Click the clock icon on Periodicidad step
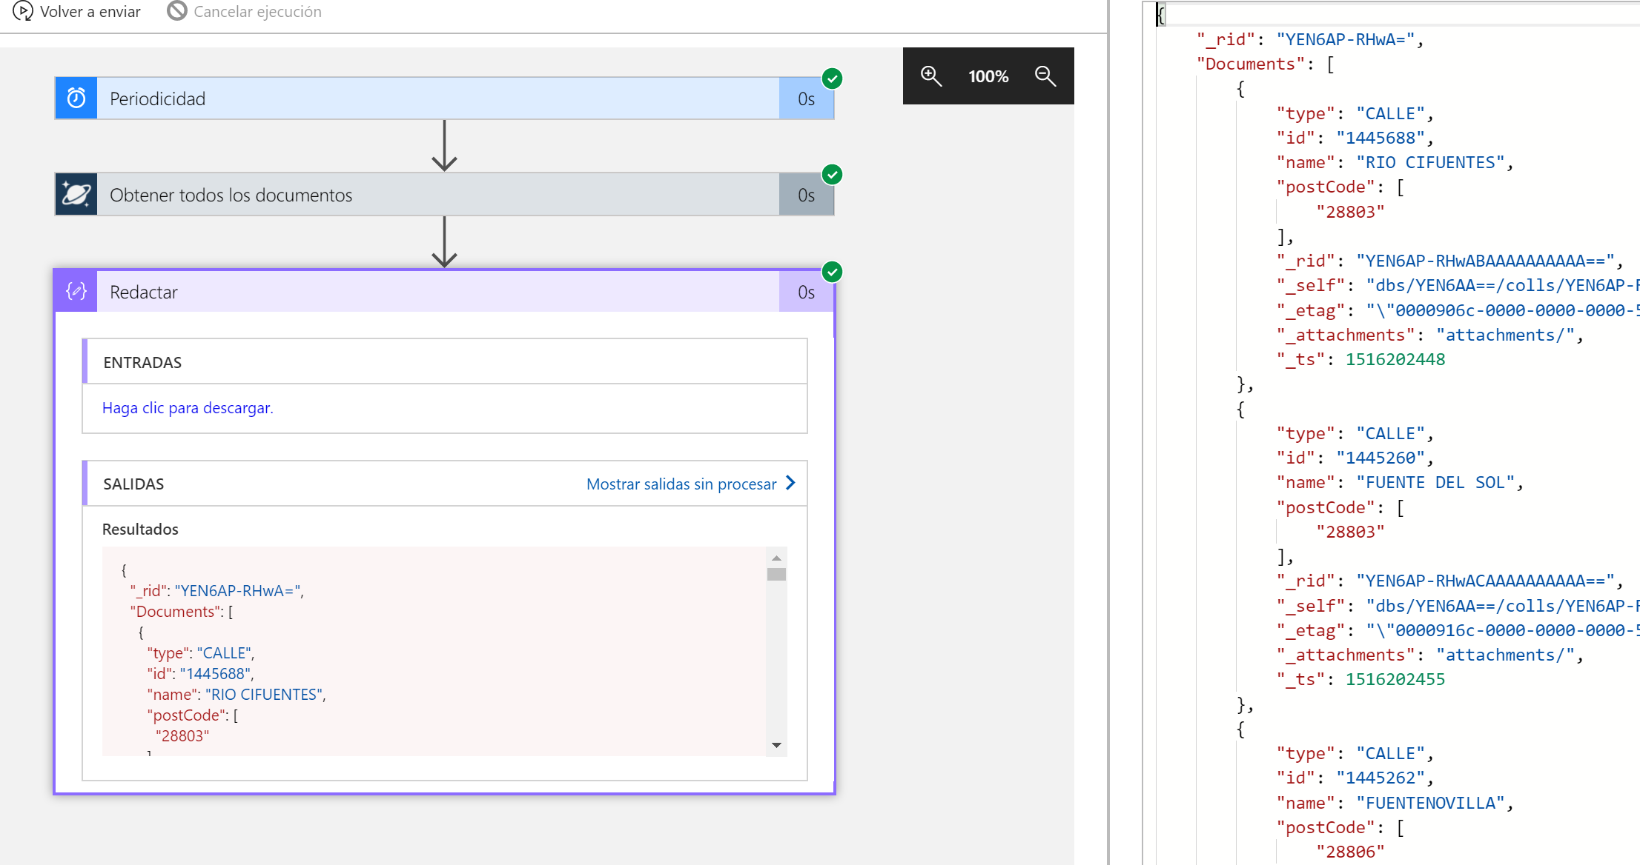This screenshot has width=1640, height=865. [75, 97]
